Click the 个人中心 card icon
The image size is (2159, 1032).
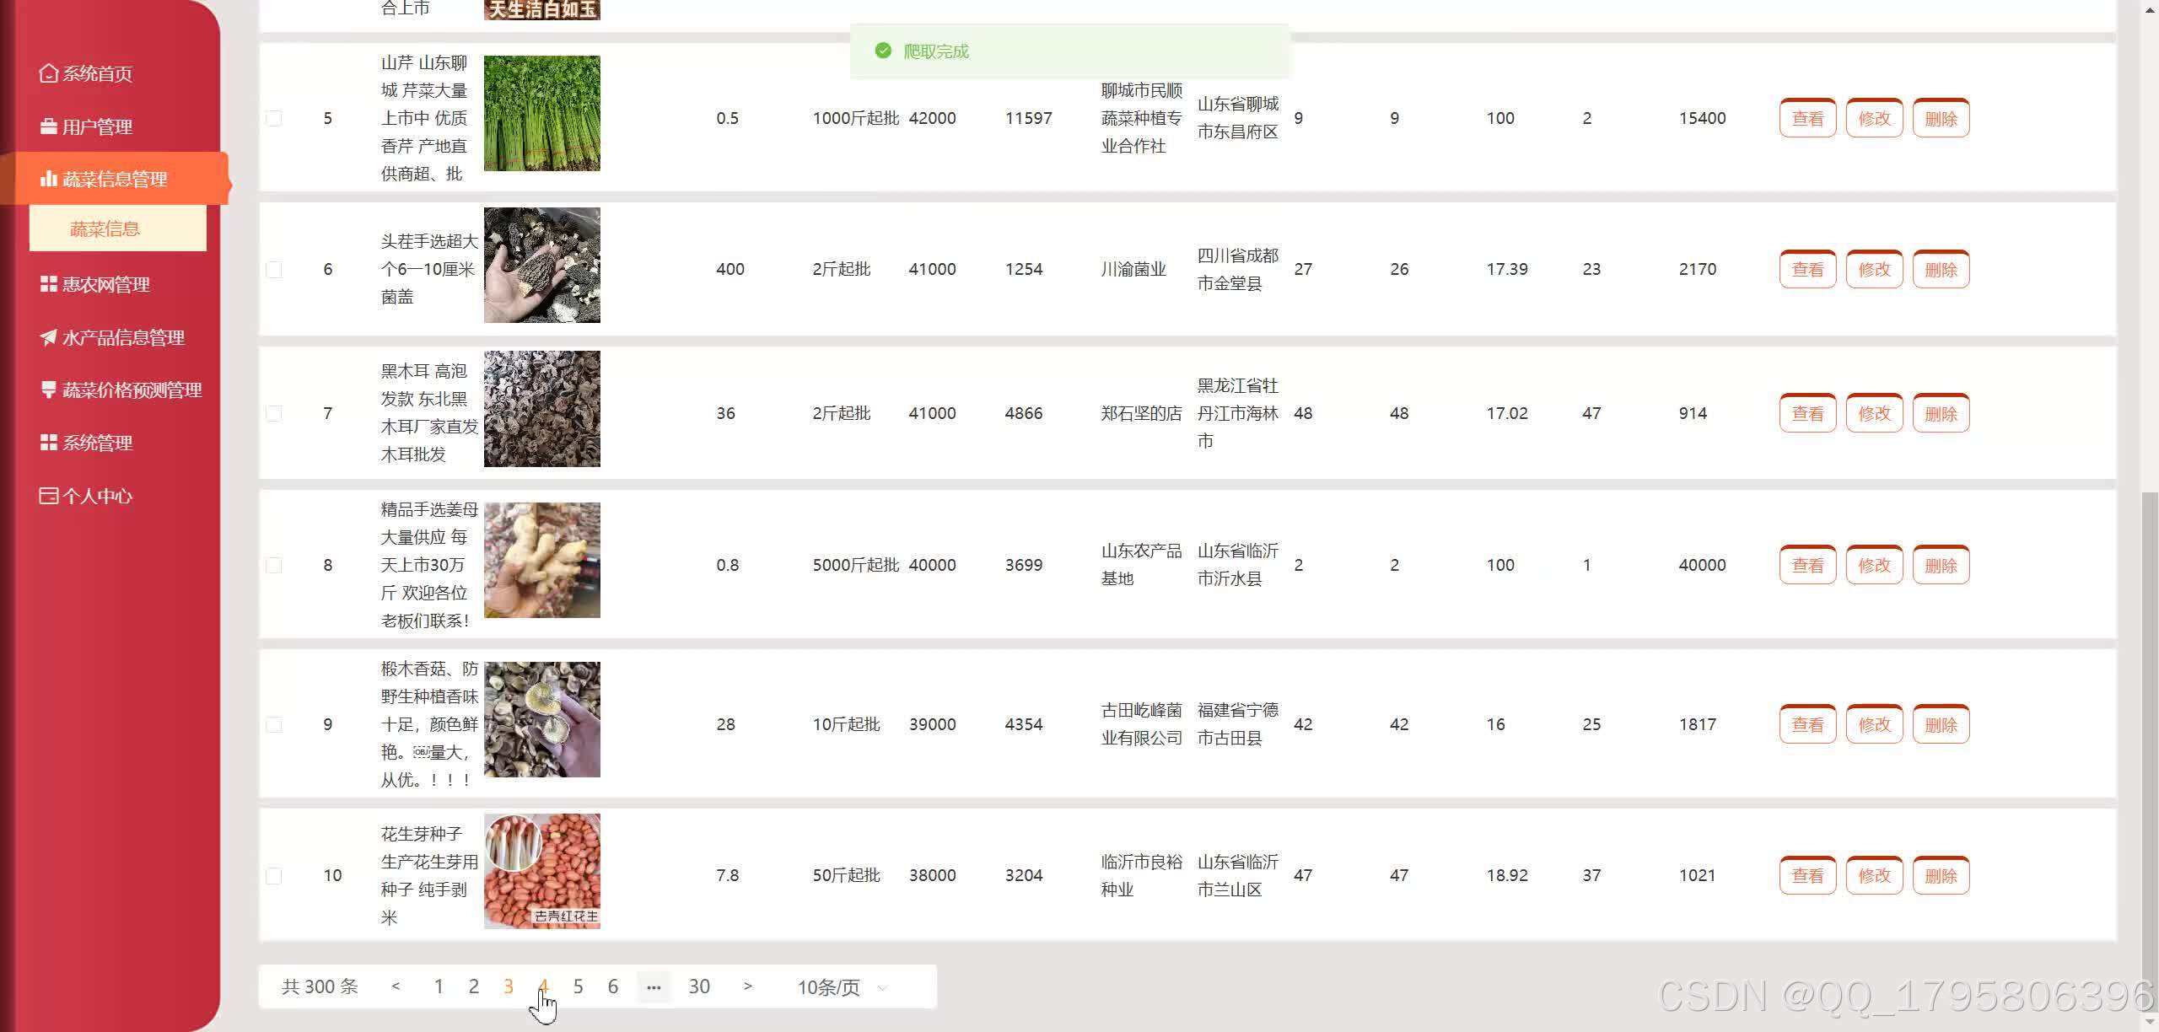click(48, 496)
